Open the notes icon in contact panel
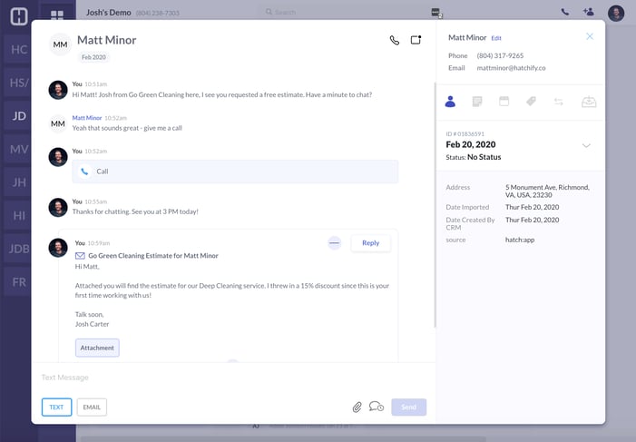 pyautogui.click(x=477, y=102)
